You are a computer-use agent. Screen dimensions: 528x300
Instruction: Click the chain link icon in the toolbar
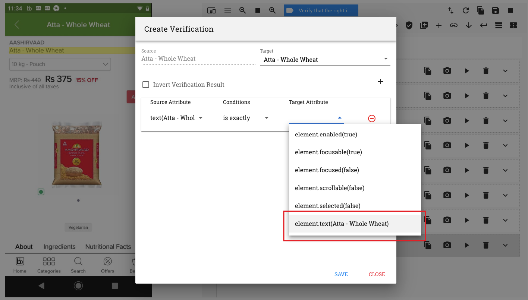[x=454, y=25]
